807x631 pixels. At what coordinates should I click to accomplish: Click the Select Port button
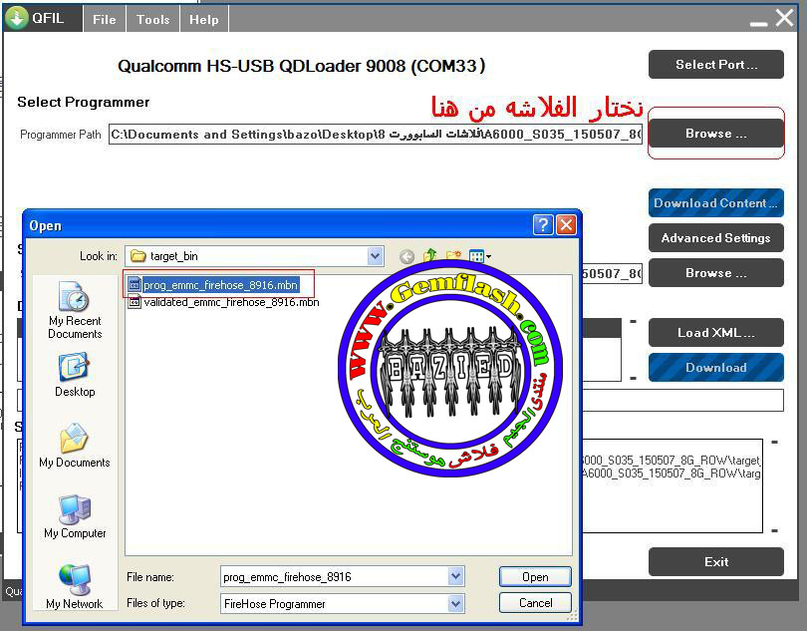pos(716,65)
